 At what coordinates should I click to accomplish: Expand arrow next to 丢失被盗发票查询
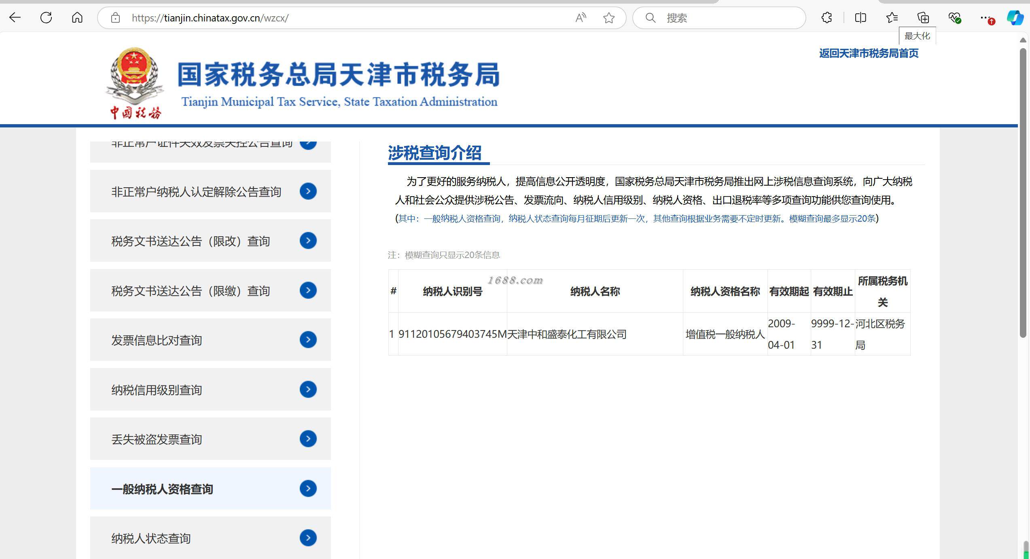[308, 438]
